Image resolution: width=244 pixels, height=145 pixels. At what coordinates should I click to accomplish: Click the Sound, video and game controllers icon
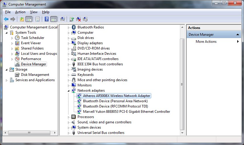[x=73, y=122]
